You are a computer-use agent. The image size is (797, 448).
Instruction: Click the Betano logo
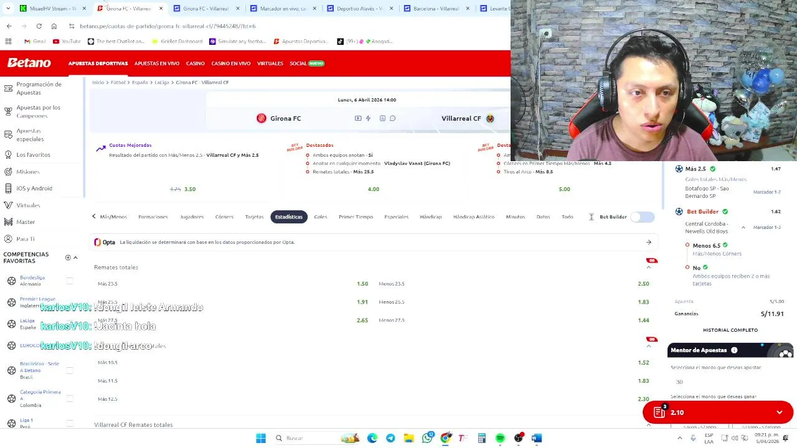[29, 63]
